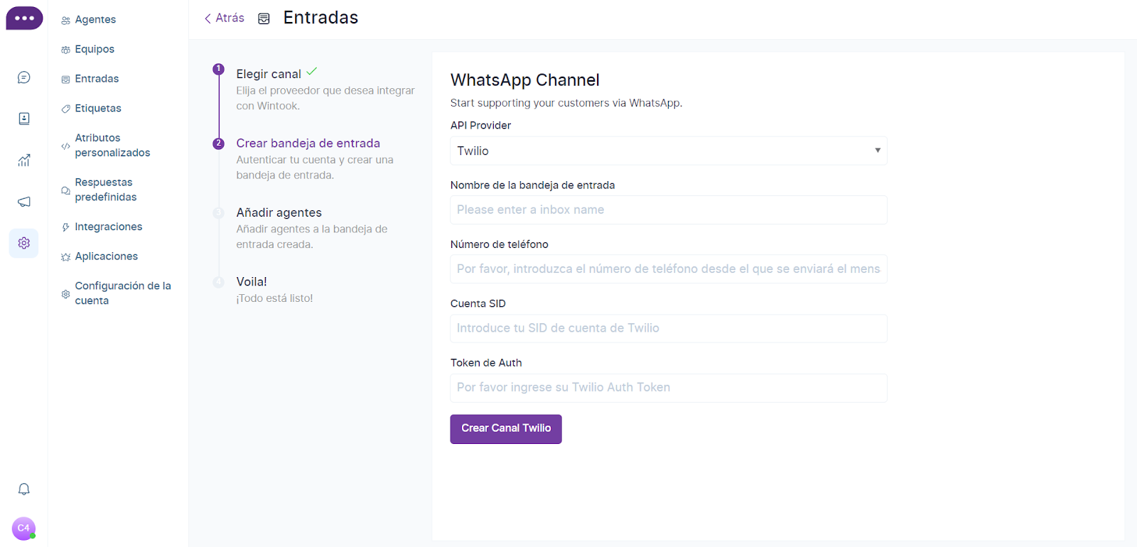Open the conversations chat bubble icon

[24, 77]
